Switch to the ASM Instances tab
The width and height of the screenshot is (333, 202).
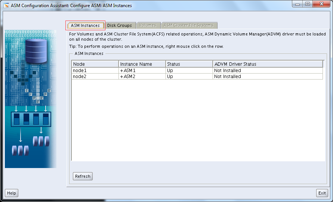click(85, 25)
